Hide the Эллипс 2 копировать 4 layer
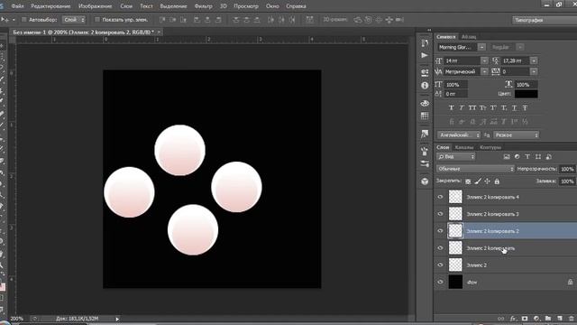577x325 pixels. click(x=440, y=197)
